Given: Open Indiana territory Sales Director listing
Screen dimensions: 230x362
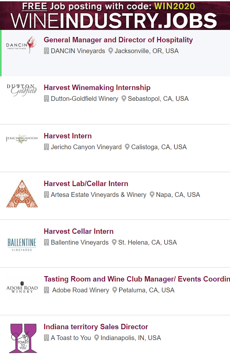Looking at the screenshot, I should click(96, 327).
